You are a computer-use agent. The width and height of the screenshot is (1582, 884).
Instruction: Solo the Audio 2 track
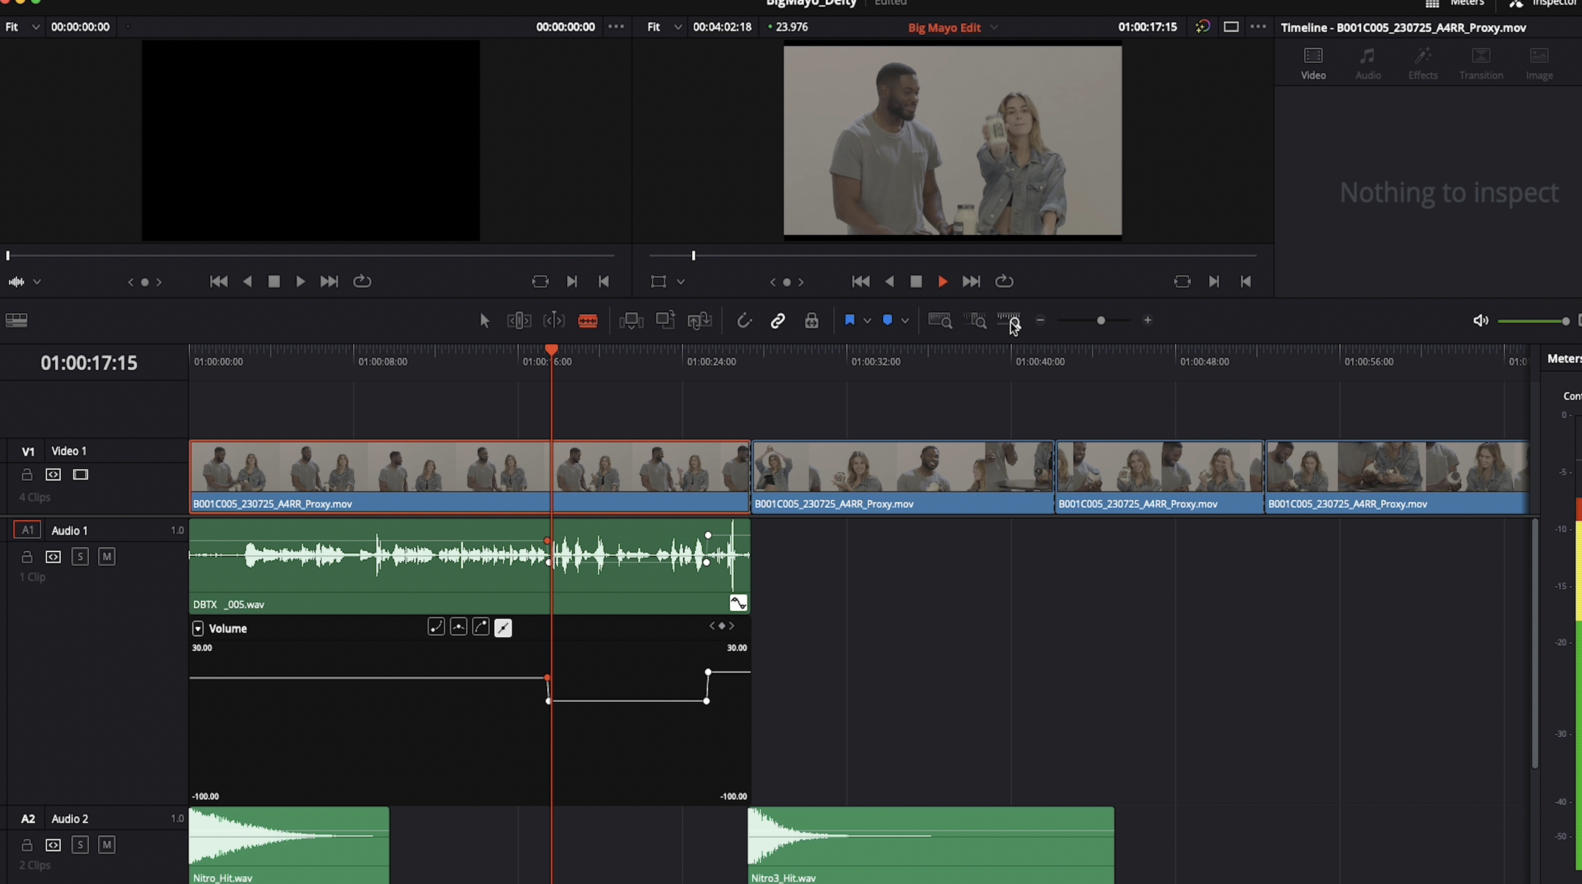point(80,844)
